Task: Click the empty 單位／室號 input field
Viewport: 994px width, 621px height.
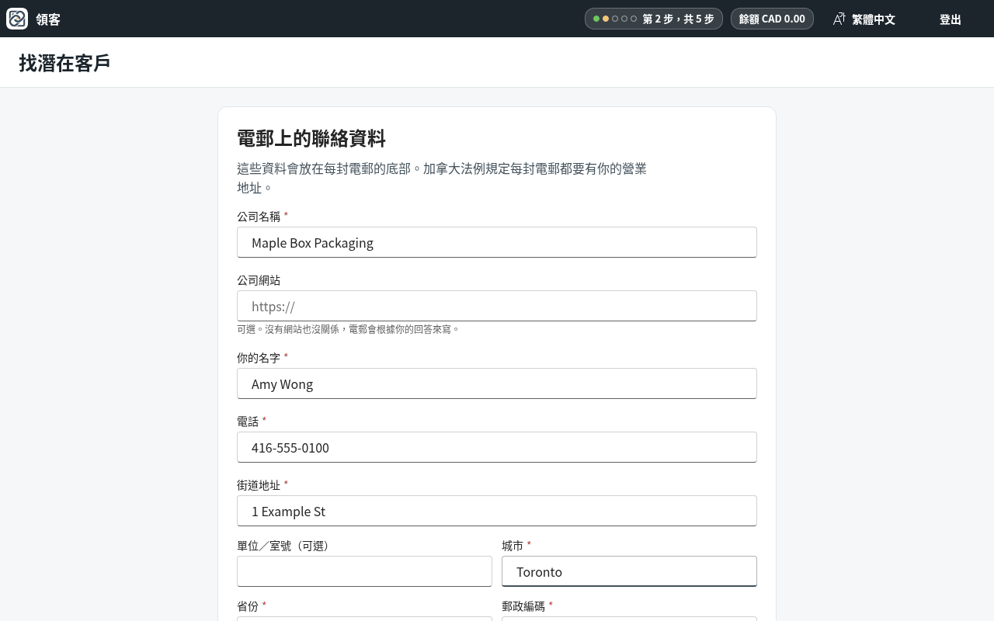Action: tap(364, 571)
